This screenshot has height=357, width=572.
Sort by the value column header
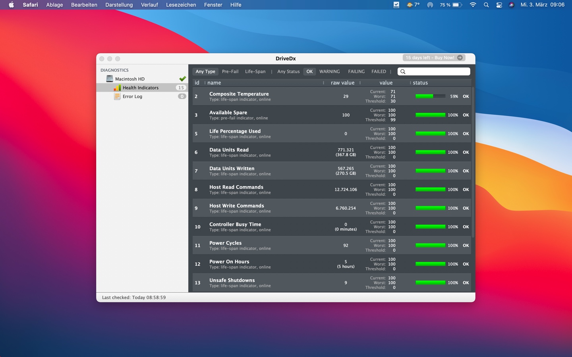coord(386,83)
